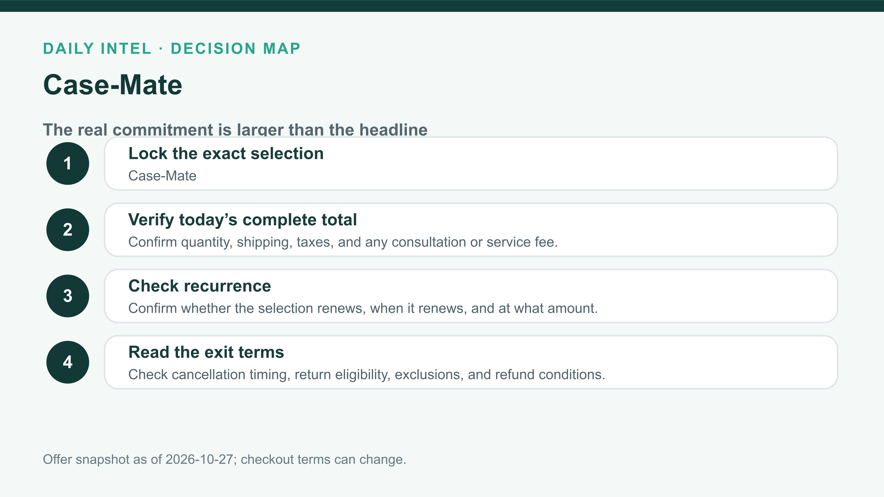Select the step 1 number circle
Screen dimensions: 884x497
pyautogui.click(x=67, y=164)
